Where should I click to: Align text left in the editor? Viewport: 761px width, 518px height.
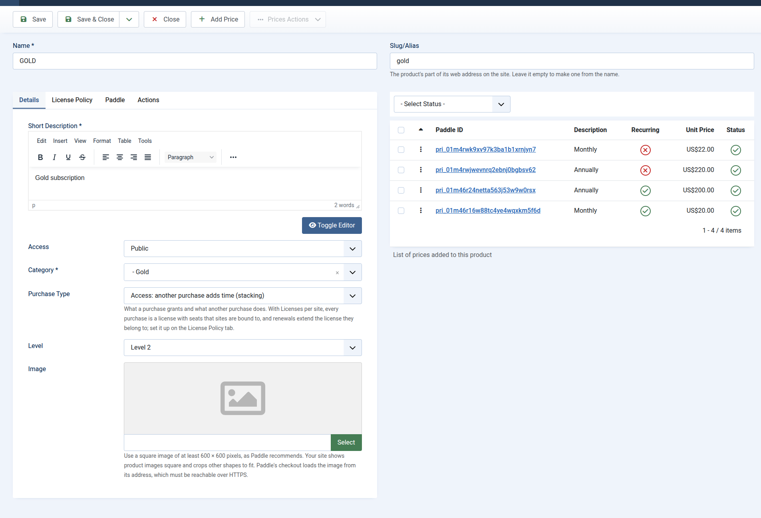click(x=106, y=157)
